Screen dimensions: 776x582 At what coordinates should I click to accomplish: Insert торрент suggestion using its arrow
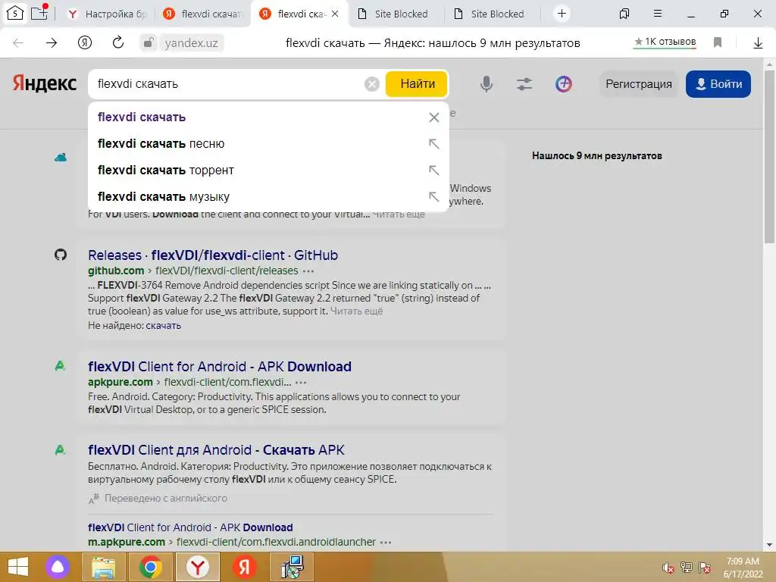434,171
